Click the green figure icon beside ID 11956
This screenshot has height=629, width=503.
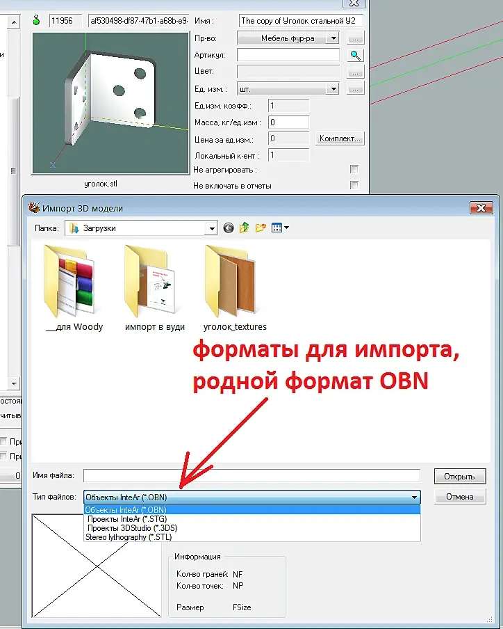pyautogui.click(x=36, y=19)
